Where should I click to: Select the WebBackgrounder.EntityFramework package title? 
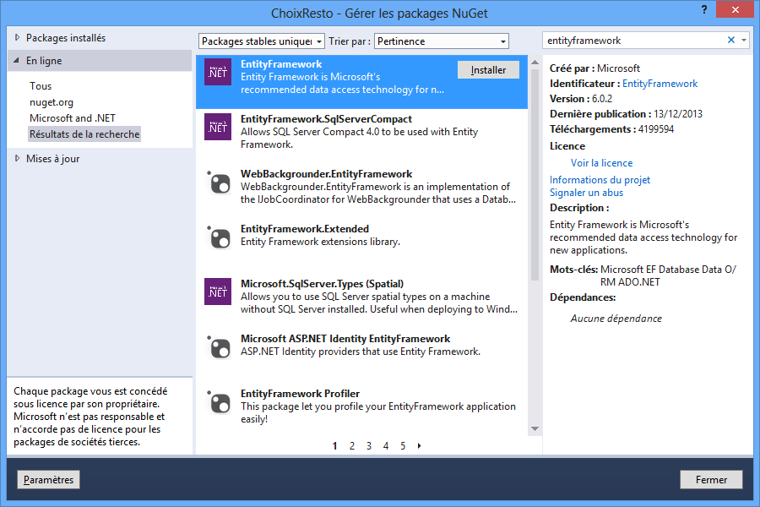(326, 174)
